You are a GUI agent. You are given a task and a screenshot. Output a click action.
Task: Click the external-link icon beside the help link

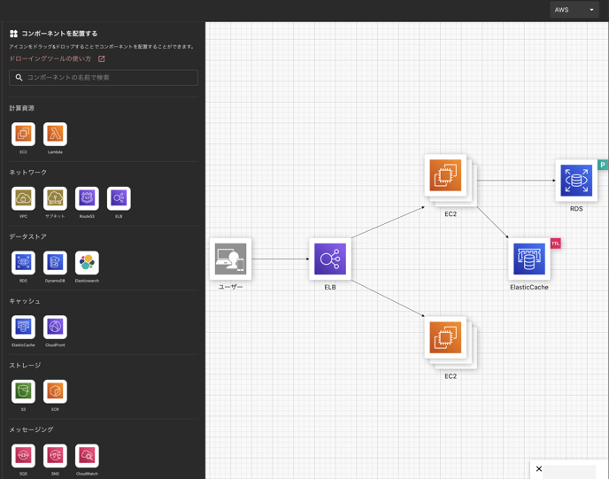(x=102, y=59)
